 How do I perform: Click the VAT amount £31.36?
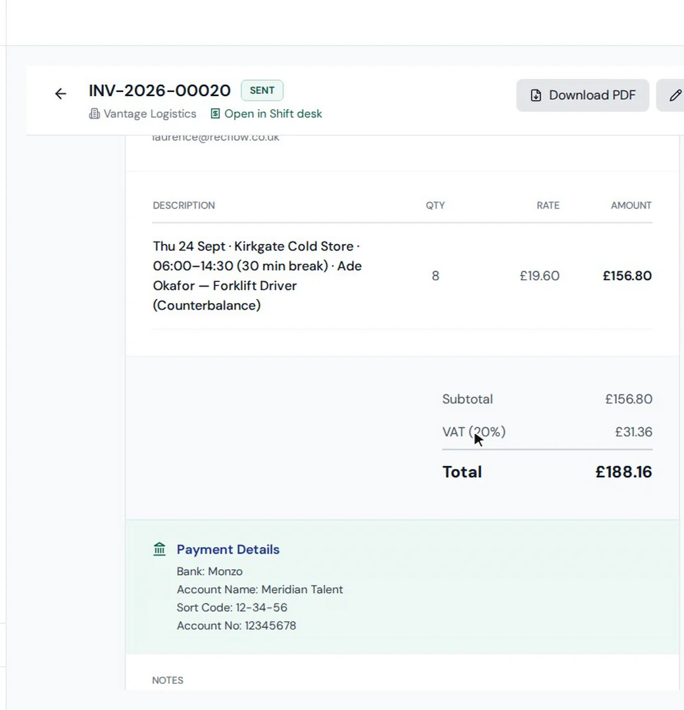[x=634, y=432]
